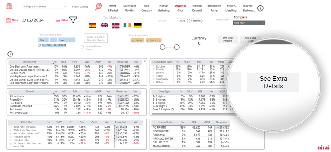Switch to the OTB tab
The height and width of the screenshot is (152, 331).
click(x=146, y=6)
